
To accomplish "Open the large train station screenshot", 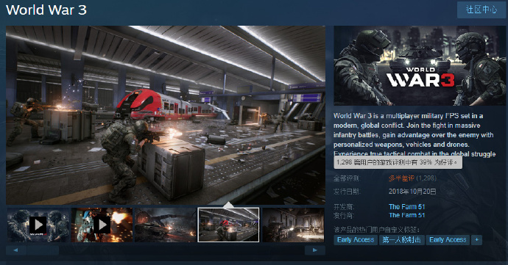I will (166, 115).
